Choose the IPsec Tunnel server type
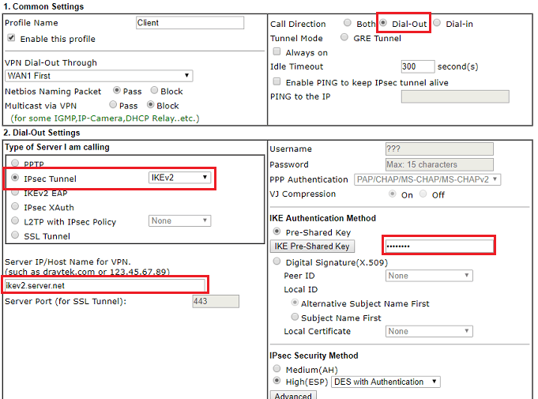Image resolution: width=538 pixels, height=399 pixels. point(14,179)
